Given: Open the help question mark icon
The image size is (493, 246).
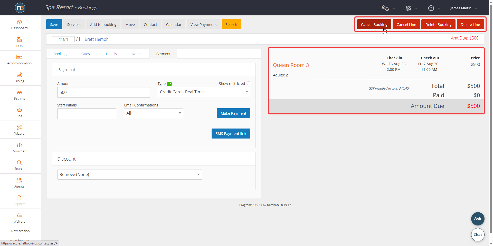Looking at the screenshot, I should pos(431,8).
